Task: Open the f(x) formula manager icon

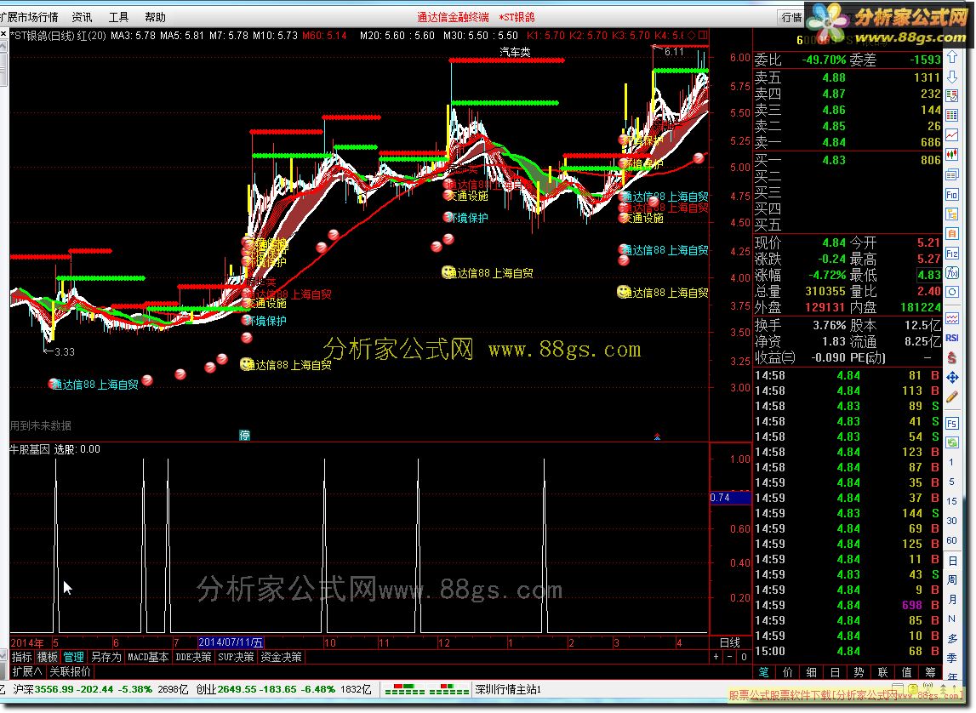Action: click(951, 272)
